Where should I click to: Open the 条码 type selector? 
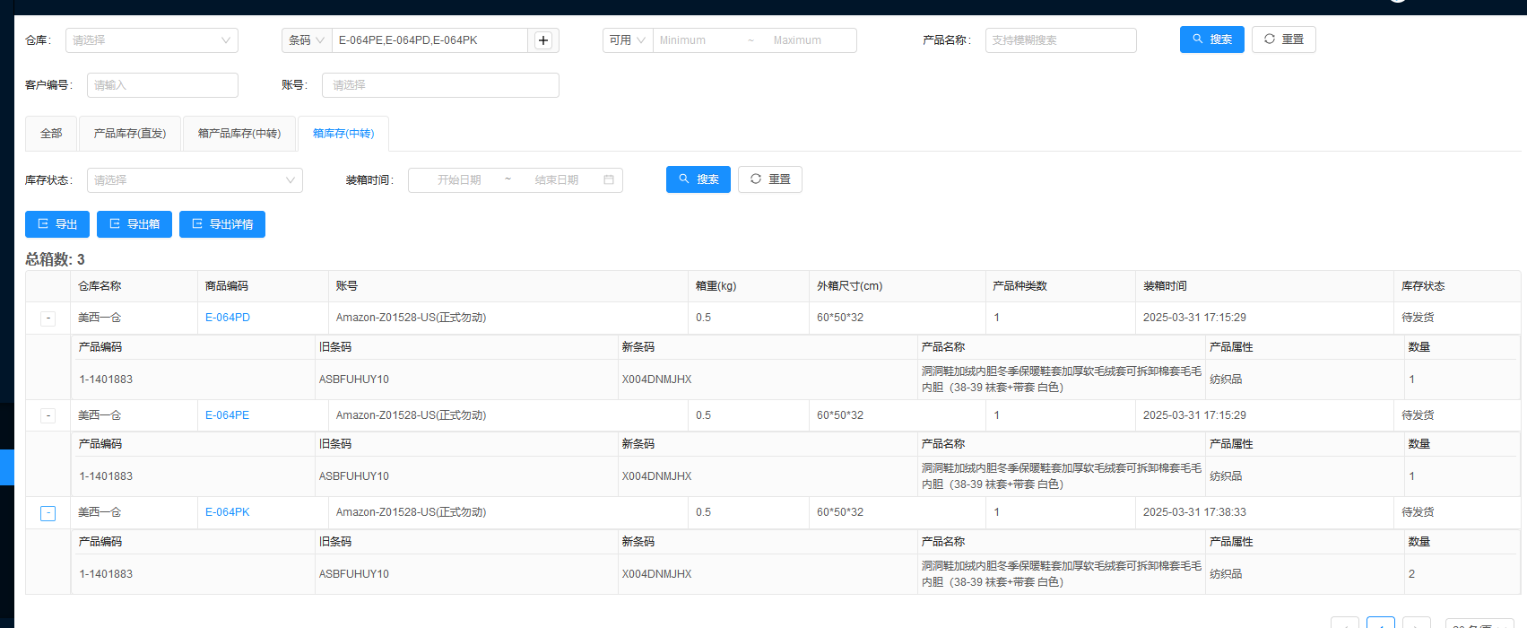click(x=307, y=40)
